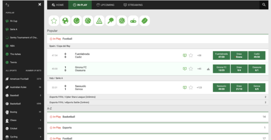The height and width of the screenshot is (140, 271).
Task: Open the Upcoming tab
Action: click(x=105, y=5)
